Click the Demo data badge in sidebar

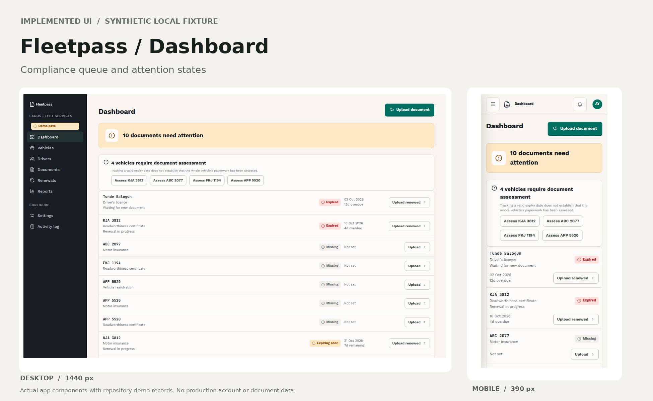click(x=55, y=126)
